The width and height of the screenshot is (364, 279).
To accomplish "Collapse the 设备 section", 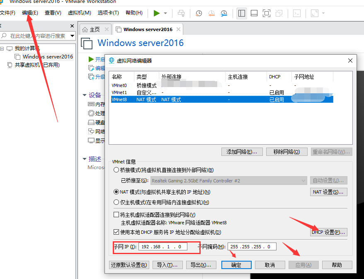I will (x=85, y=95).
